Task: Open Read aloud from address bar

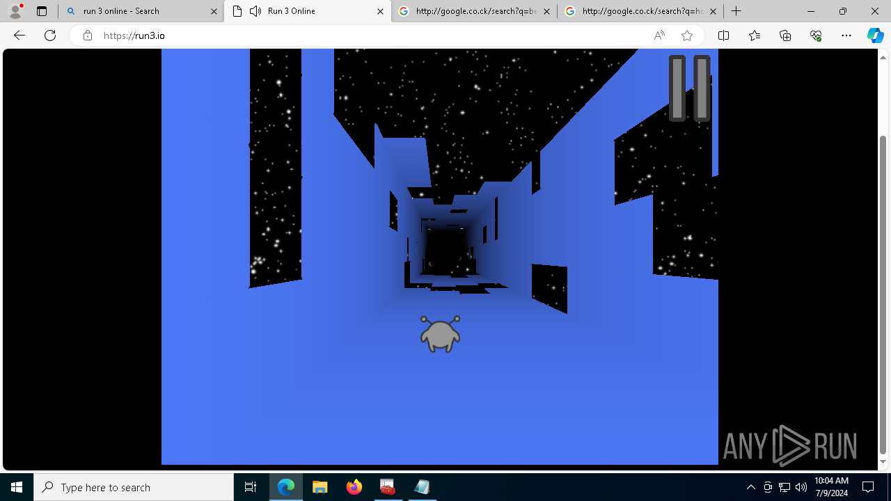Action: click(x=659, y=35)
